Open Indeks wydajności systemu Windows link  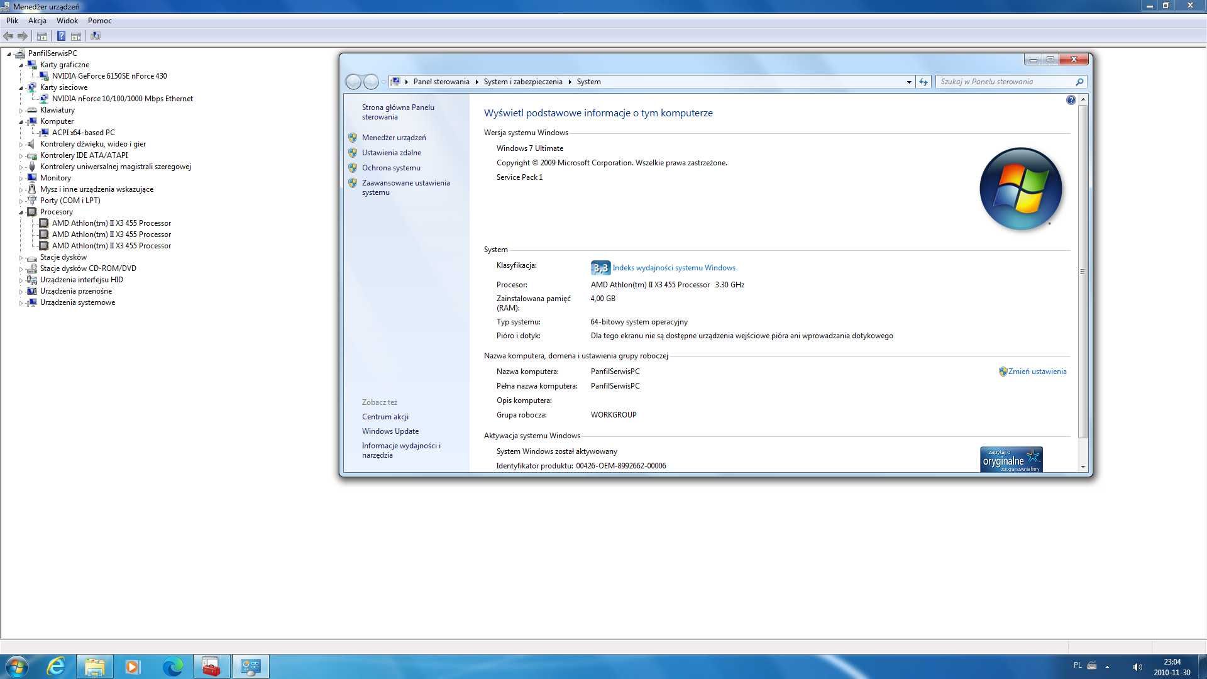tap(674, 268)
